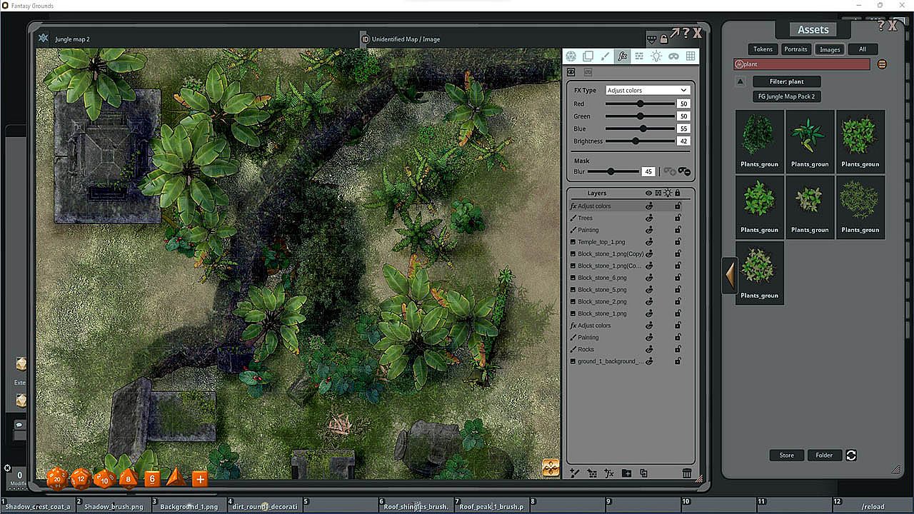Roll the d20 die
The height and width of the screenshot is (514, 914).
(57, 479)
